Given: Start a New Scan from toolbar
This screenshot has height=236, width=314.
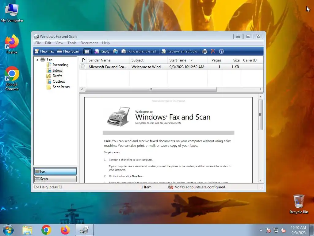Looking at the screenshot, I should 68,51.
